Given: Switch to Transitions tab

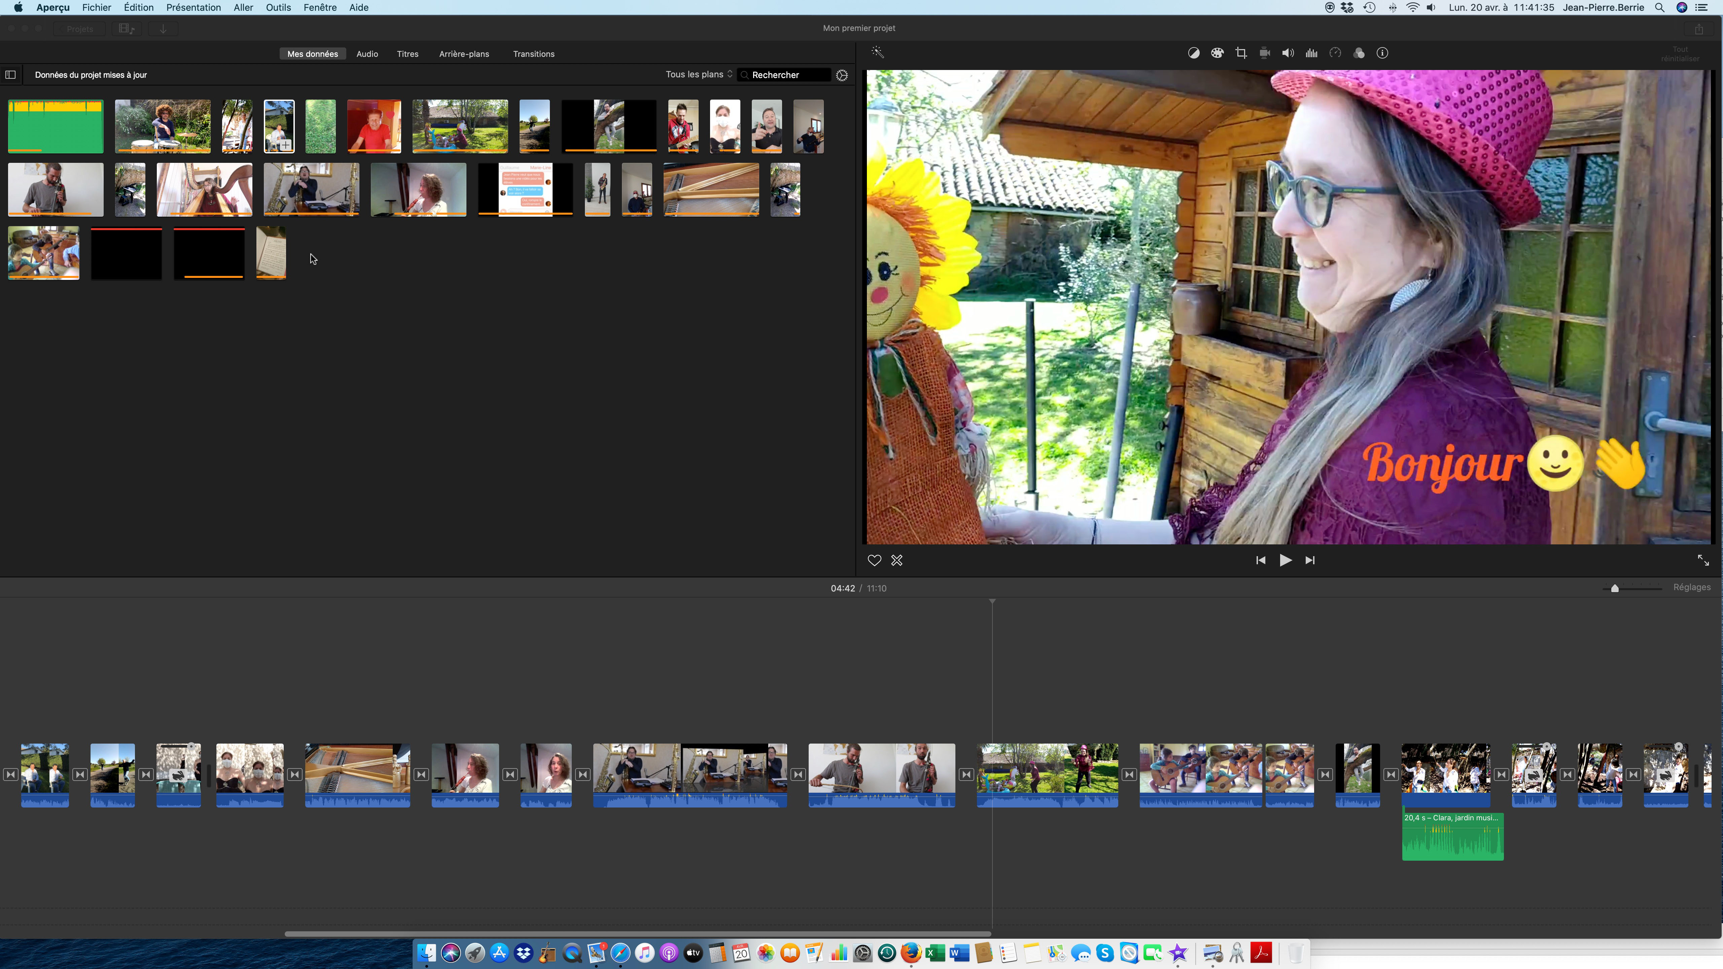Looking at the screenshot, I should coord(534,54).
